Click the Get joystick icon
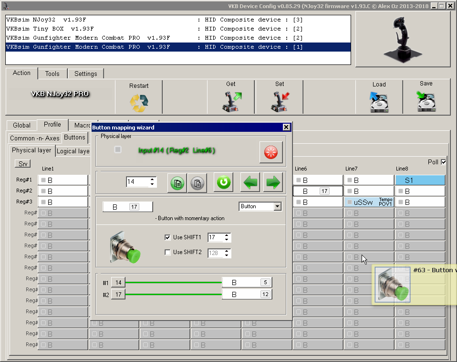Viewport: 457px width, 362px height. click(x=232, y=102)
